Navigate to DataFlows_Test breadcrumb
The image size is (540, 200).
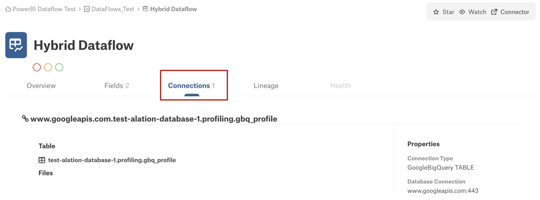pyautogui.click(x=113, y=9)
